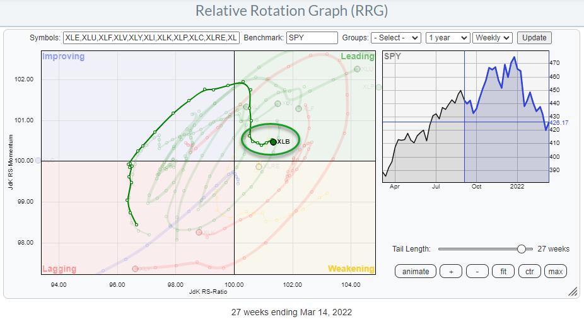Center the chart with the ctr button
584x319 pixels.
[x=529, y=271]
